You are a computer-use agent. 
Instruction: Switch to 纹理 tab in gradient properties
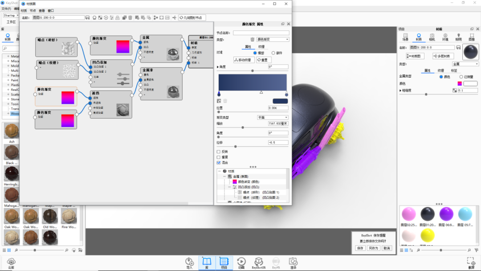261,47
